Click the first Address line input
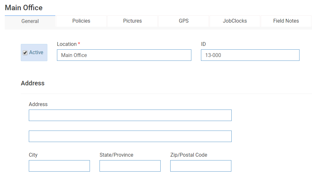 click(x=130, y=115)
